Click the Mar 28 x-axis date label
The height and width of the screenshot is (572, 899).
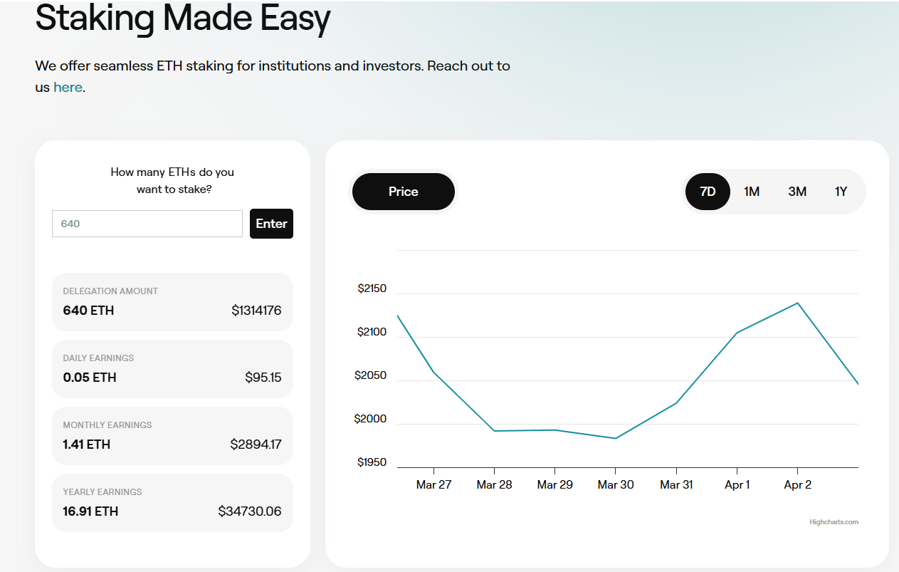(494, 485)
